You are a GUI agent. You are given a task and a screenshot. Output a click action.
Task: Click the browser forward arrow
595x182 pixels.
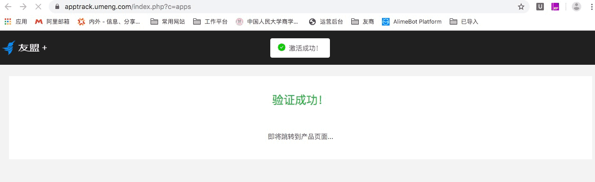[x=23, y=7]
